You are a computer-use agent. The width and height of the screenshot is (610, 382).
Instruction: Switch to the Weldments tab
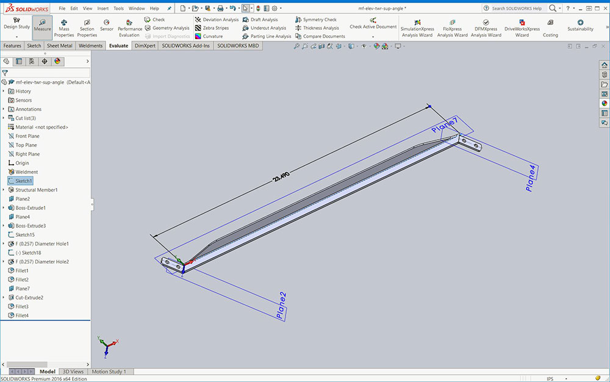(x=90, y=46)
